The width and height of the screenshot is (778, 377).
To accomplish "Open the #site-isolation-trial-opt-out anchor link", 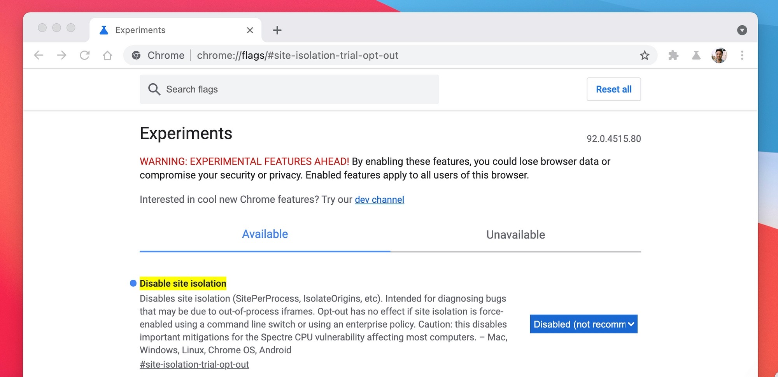I will click(x=194, y=365).
